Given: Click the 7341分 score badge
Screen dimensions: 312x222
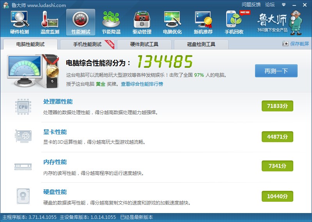Looking at the screenshot, I should [x=277, y=166].
